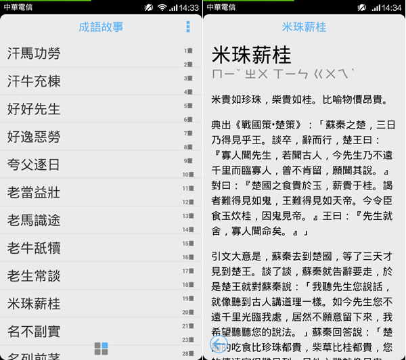Go to the 11畫 index marker
This screenshot has height=360, width=406.
(188, 188)
